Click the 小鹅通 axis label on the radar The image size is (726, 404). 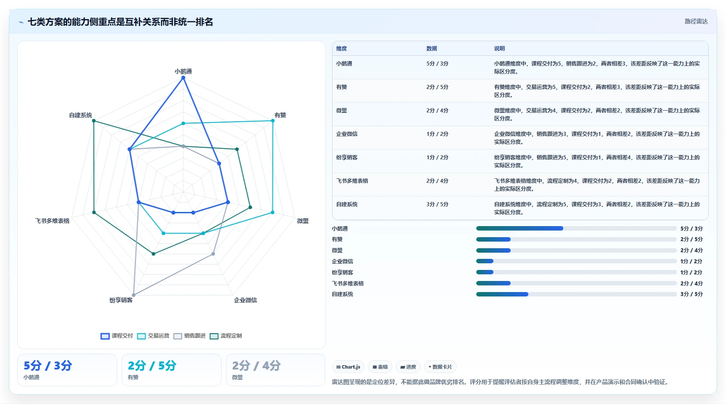coord(183,71)
